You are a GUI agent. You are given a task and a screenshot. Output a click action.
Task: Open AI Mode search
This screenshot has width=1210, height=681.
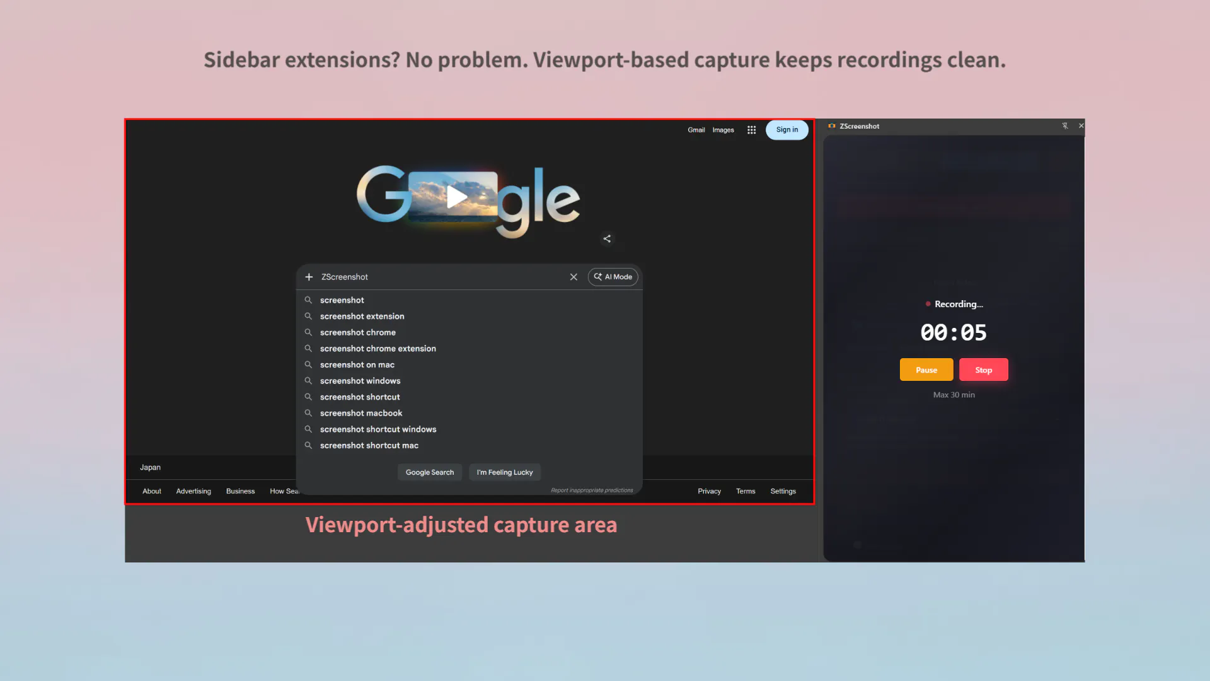613,277
